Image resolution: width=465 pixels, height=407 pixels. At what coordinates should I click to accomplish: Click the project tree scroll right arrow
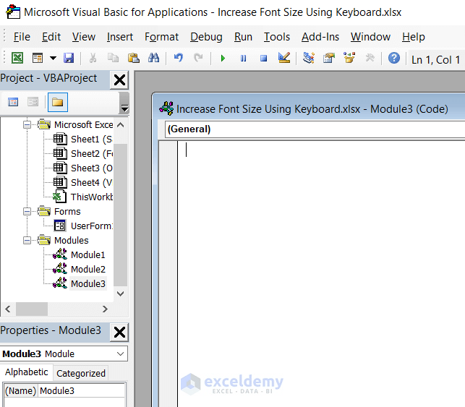tap(105, 309)
